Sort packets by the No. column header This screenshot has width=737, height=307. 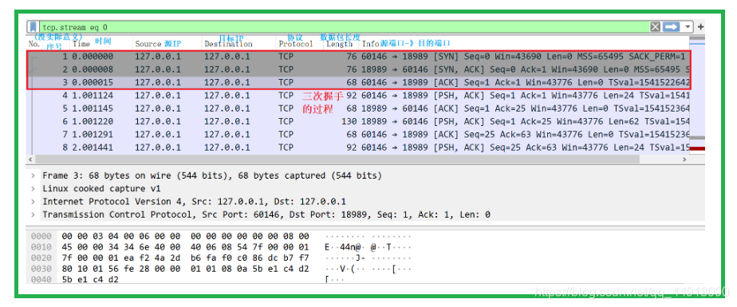click(33, 44)
